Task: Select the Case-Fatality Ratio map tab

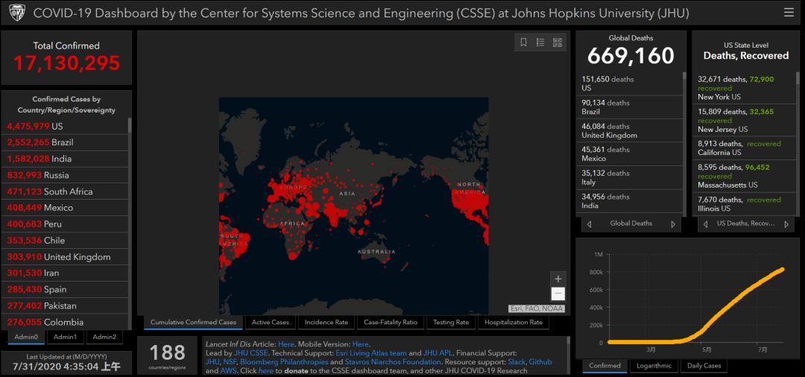Action: 391,323
